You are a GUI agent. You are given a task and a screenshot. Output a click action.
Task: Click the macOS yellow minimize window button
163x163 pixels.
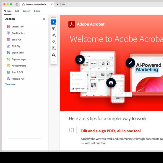8,4
